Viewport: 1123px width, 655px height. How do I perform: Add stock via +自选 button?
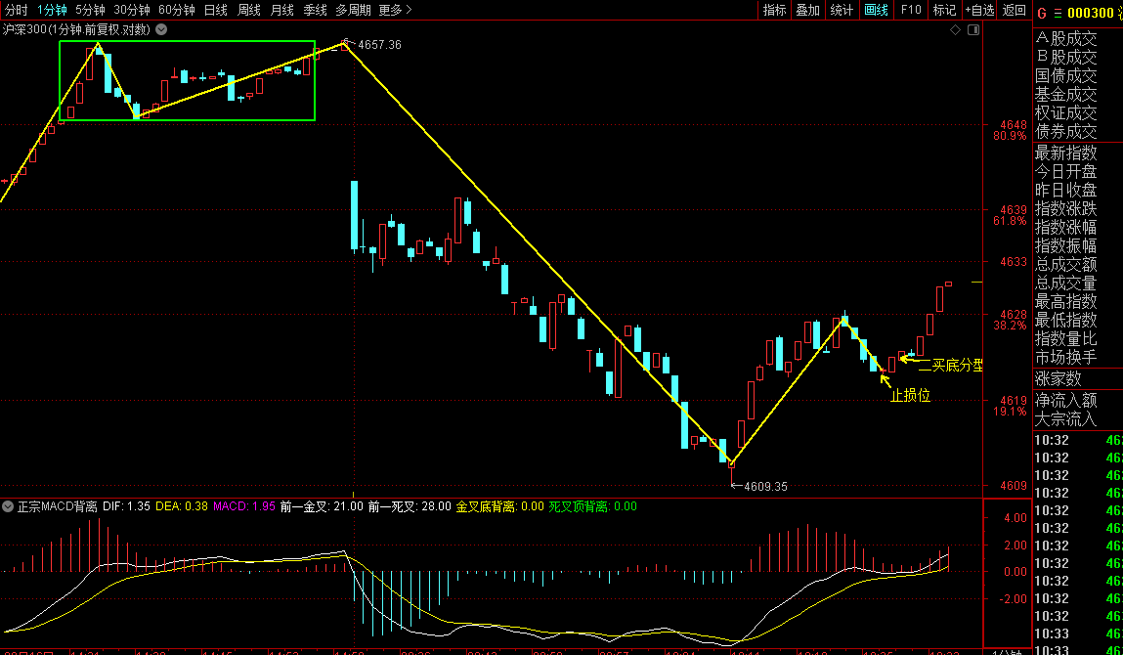pos(979,10)
